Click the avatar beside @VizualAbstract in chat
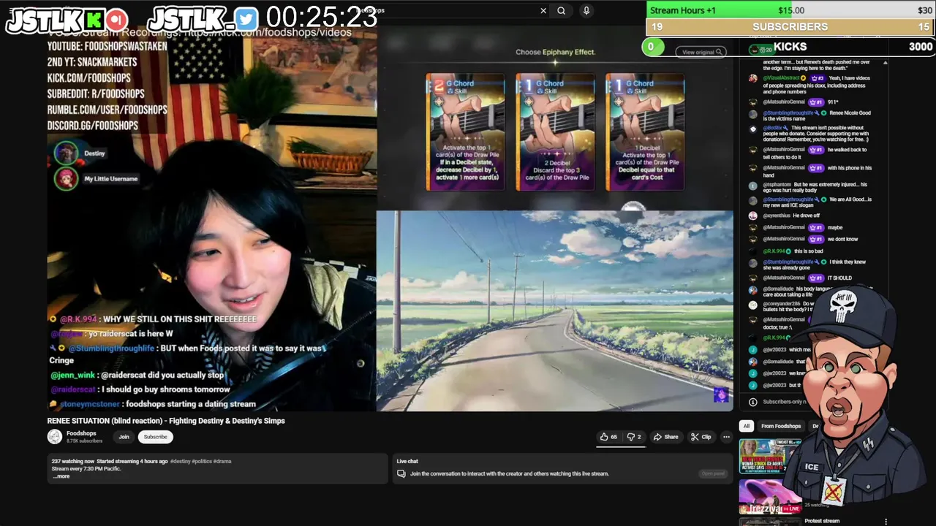 (753, 78)
